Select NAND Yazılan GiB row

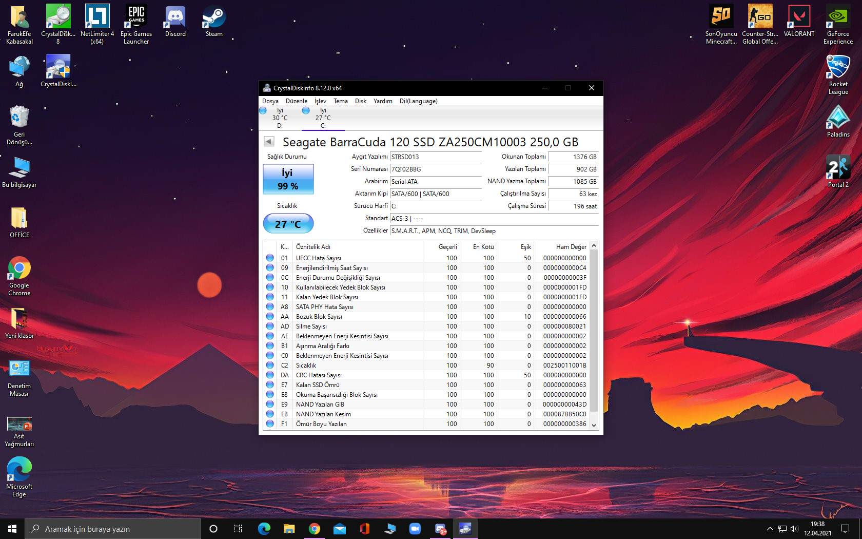pos(427,405)
